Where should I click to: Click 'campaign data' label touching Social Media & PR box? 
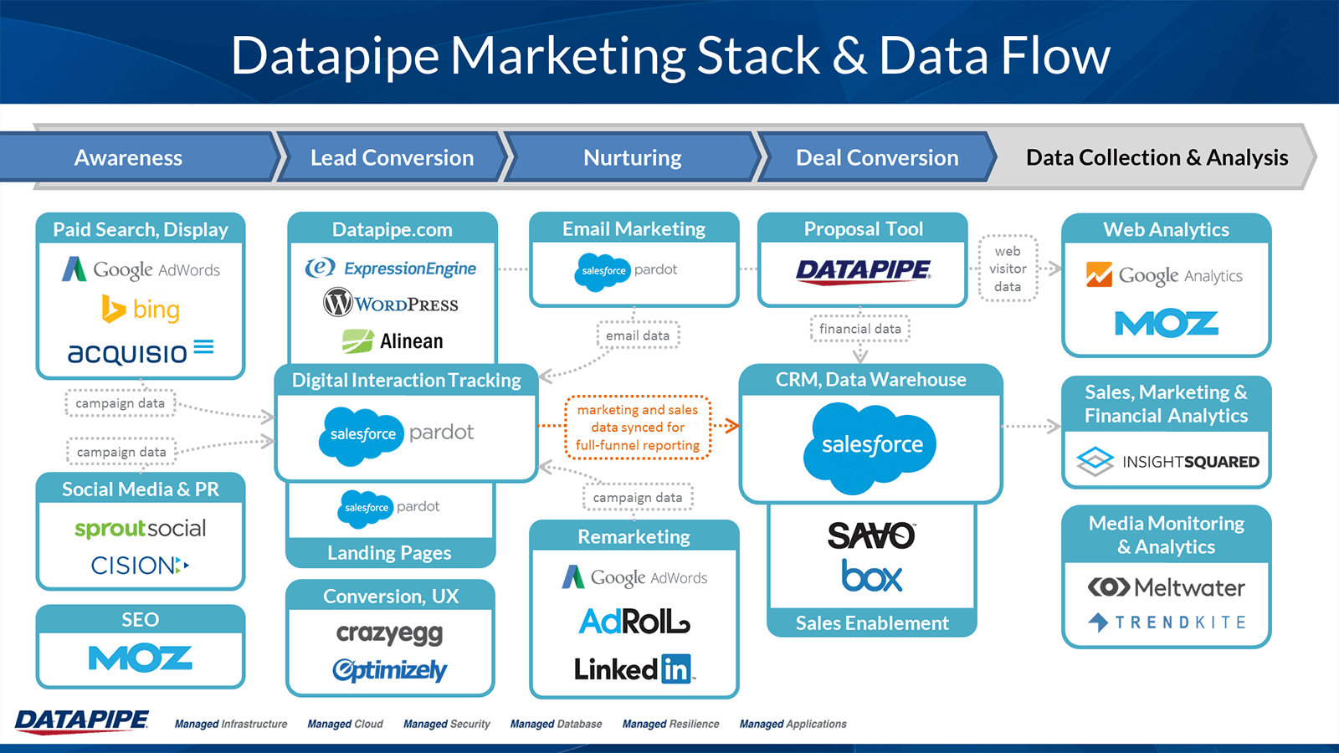point(121,452)
